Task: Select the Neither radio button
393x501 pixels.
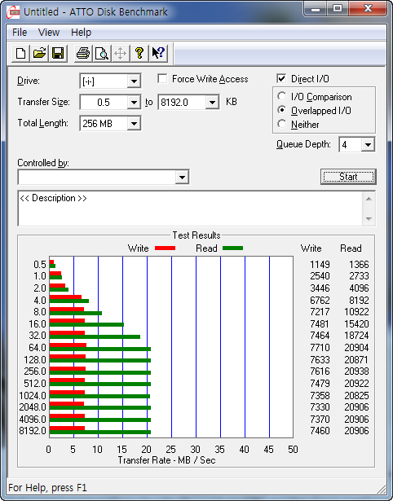Action: [x=282, y=124]
